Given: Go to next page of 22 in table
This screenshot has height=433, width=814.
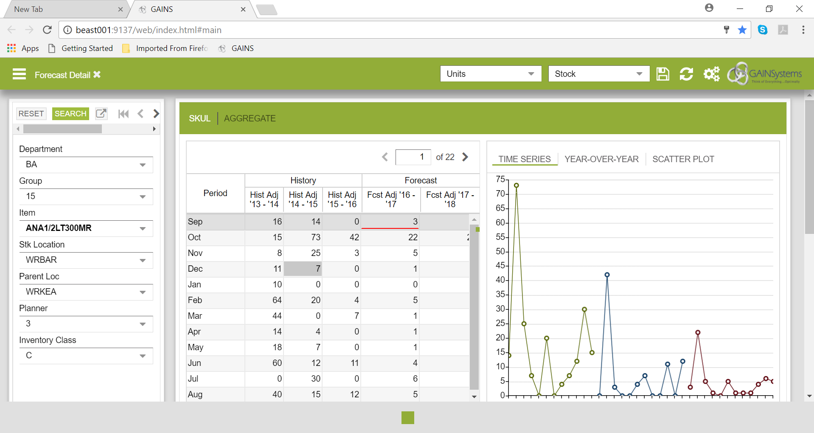Looking at the screenshot, I should 466,157.
